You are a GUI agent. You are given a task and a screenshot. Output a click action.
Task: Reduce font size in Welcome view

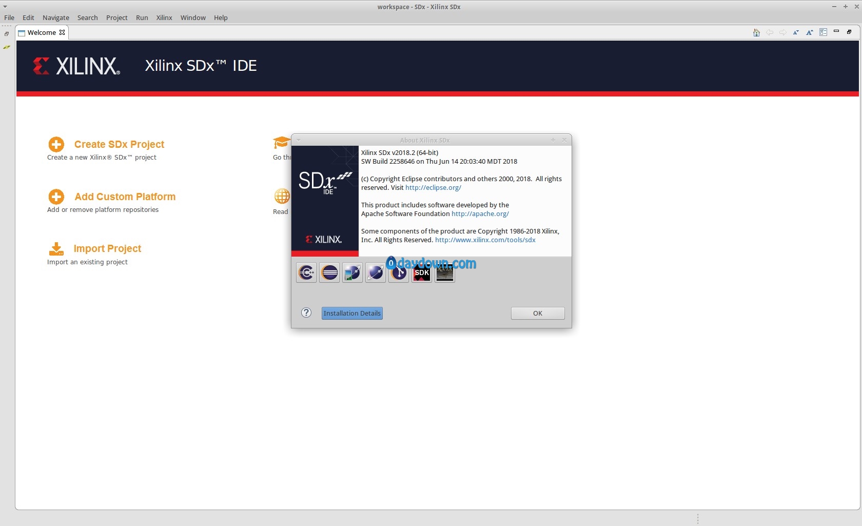(796, 32)
